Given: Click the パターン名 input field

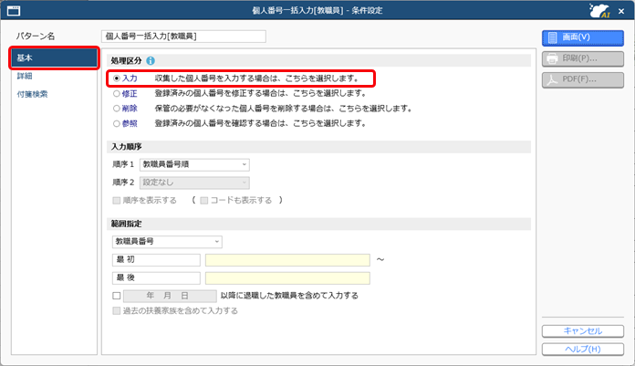Looking at the screenshot, I should pos(183,37).
